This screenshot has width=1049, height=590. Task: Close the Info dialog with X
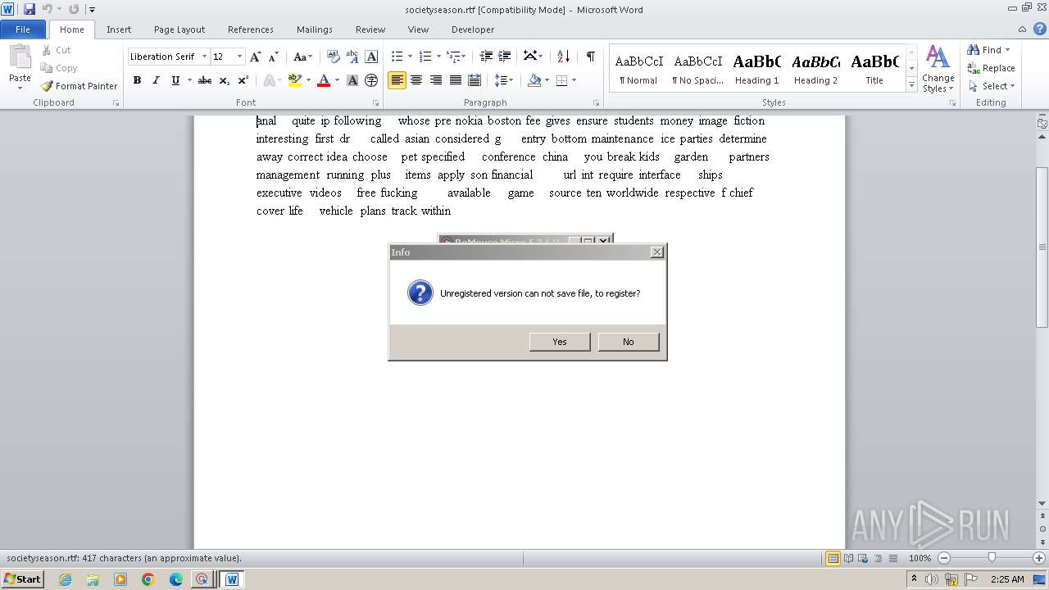click(657, 252)
